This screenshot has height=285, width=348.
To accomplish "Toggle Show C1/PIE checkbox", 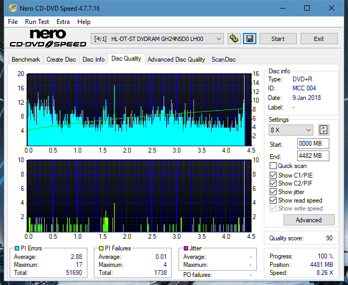I will pos(273,175).
